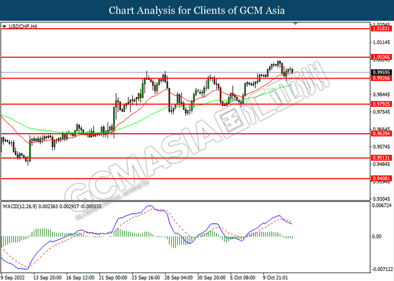Select the 1.00366 price level label
This screenshot has width=394, height=281.
(x=382, y=57)
